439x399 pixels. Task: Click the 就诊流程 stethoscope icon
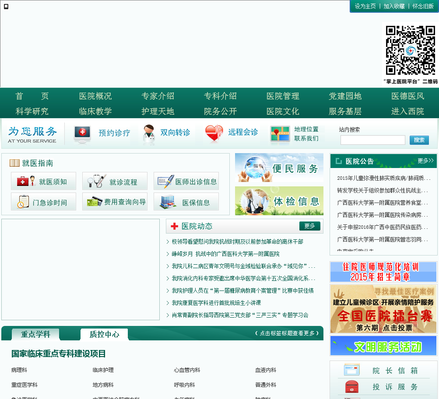pos(96,181)
